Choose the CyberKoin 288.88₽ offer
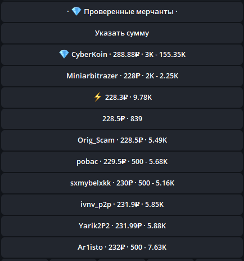 pyautogui.click(x=122, y=55)
